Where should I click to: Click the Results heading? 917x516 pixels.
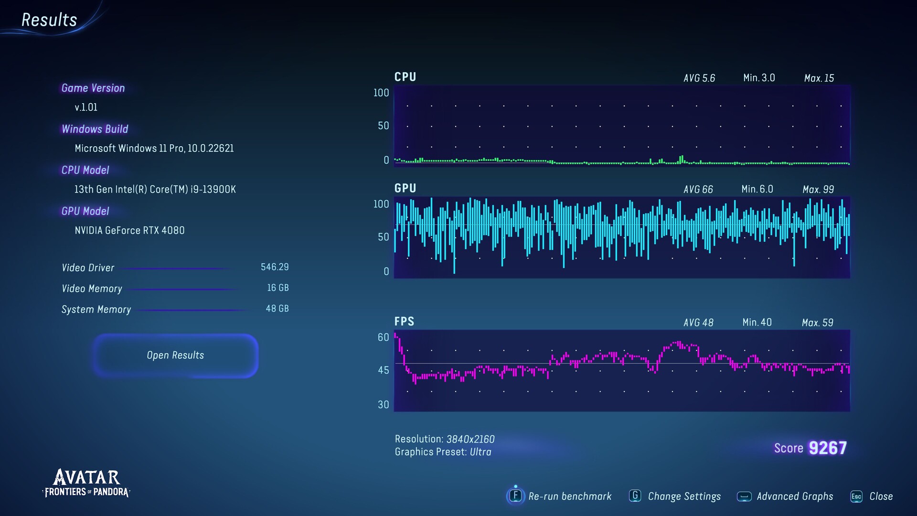tap(49, 20)
